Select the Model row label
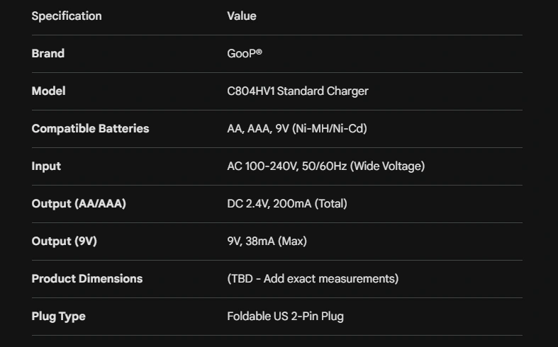This screenshot has height=347, width=558. pyautogui.click(x=48, y=91)
